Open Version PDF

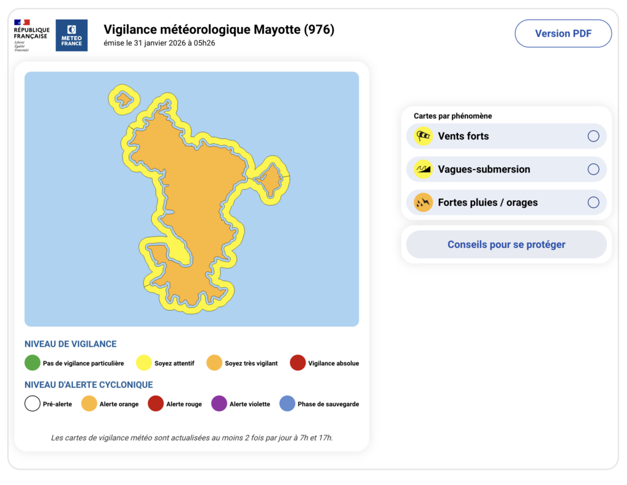coord(563,33)
